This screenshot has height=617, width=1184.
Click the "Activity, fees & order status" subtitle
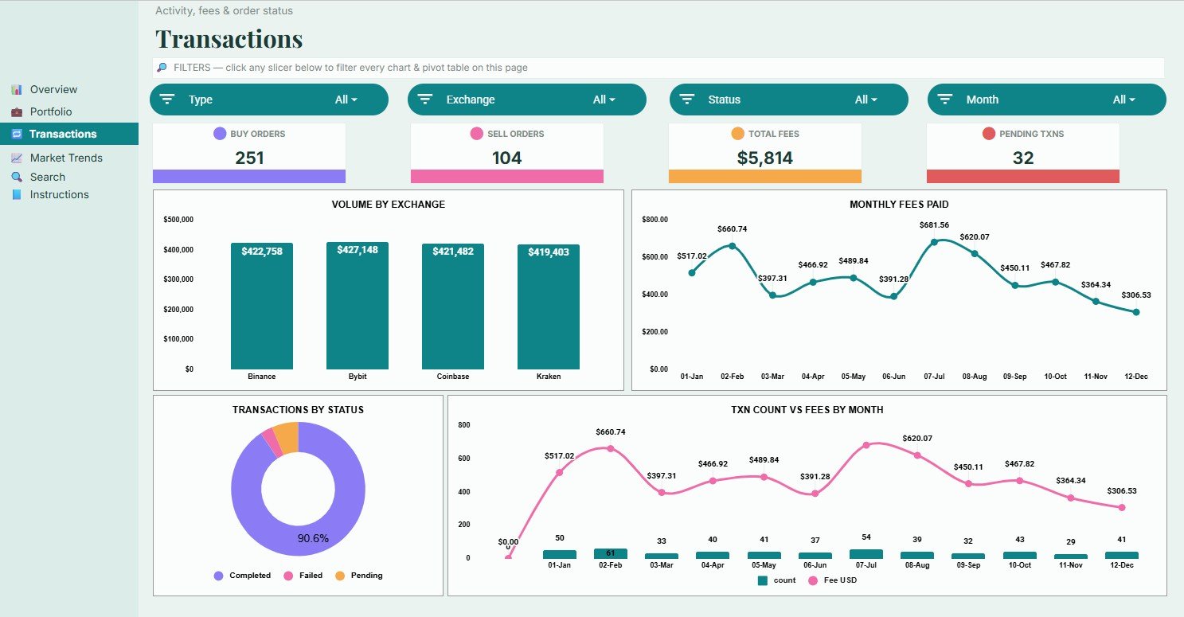[224, 11]
